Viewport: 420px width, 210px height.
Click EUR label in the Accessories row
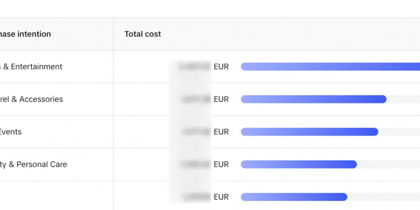click(221, 100)
